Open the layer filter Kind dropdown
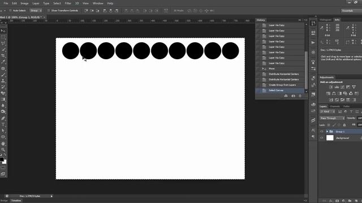The height and width of the screenshot is (203, 362). tap(327, 112)
